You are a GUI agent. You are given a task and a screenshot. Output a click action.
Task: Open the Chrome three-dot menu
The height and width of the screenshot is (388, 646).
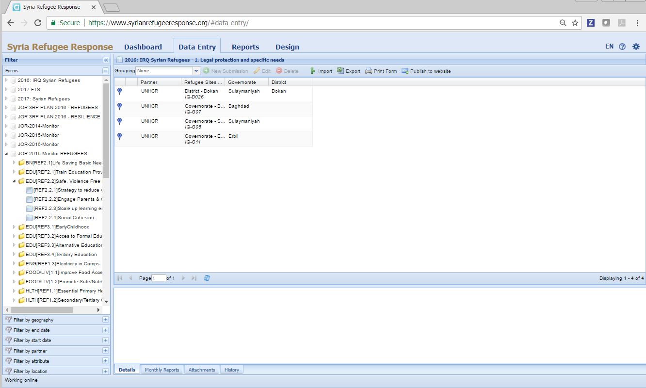pos(637,23)
